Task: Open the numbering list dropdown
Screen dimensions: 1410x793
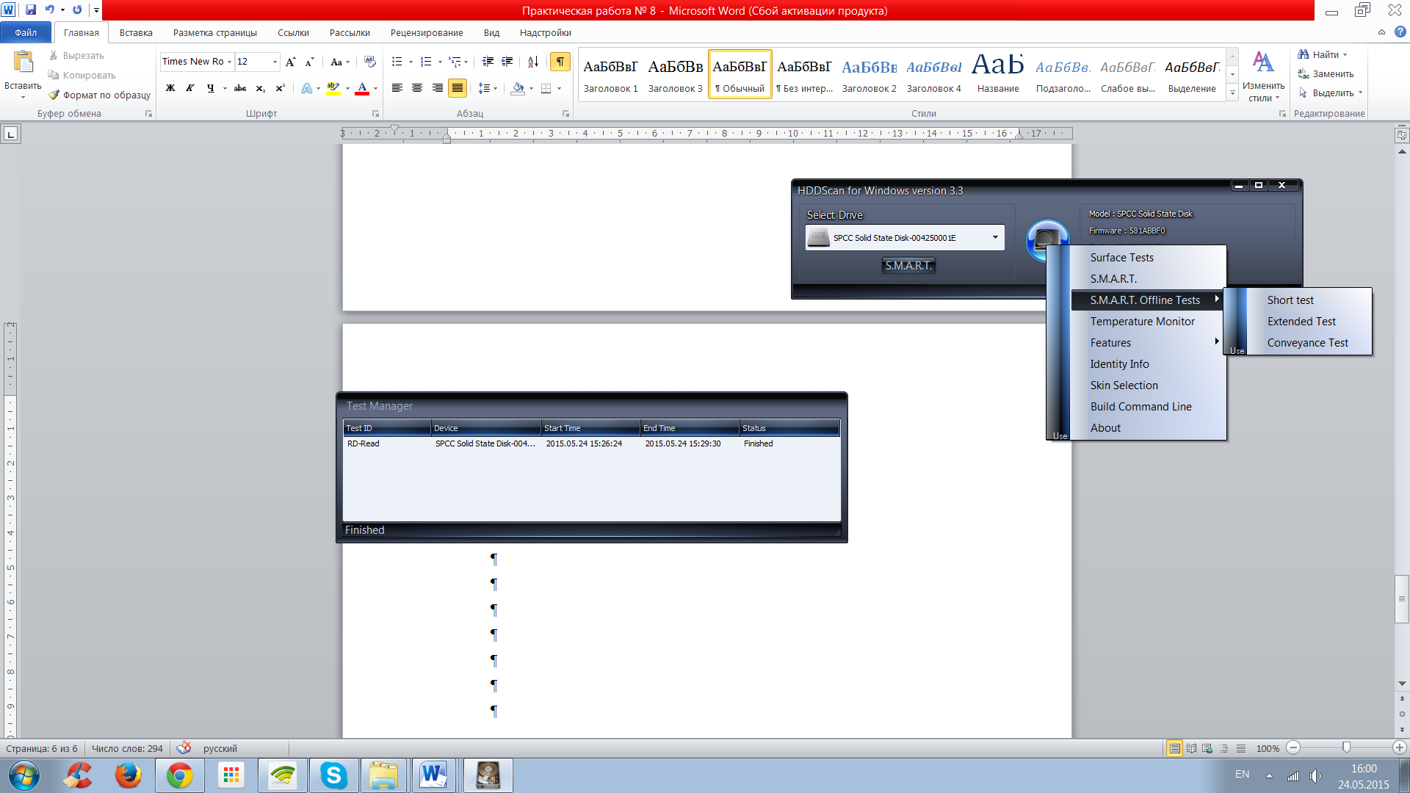Action: (x=440, y=62)
